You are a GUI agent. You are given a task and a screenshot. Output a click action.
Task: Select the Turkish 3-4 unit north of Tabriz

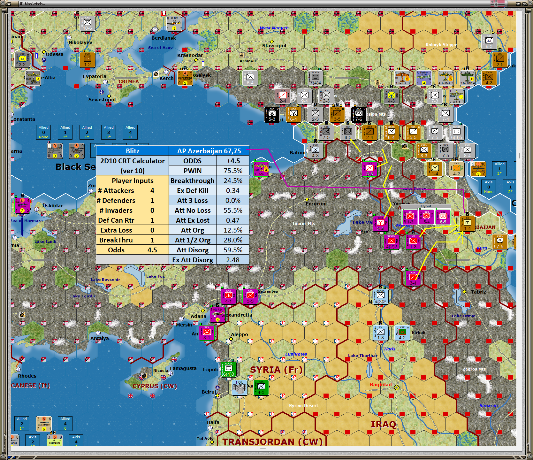[x=413, y=278]
